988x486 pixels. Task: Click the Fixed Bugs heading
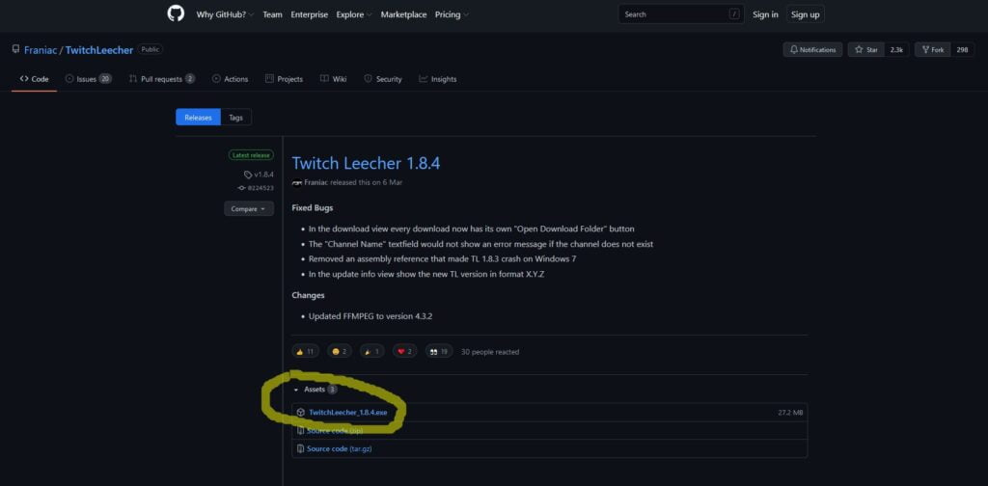313,207
